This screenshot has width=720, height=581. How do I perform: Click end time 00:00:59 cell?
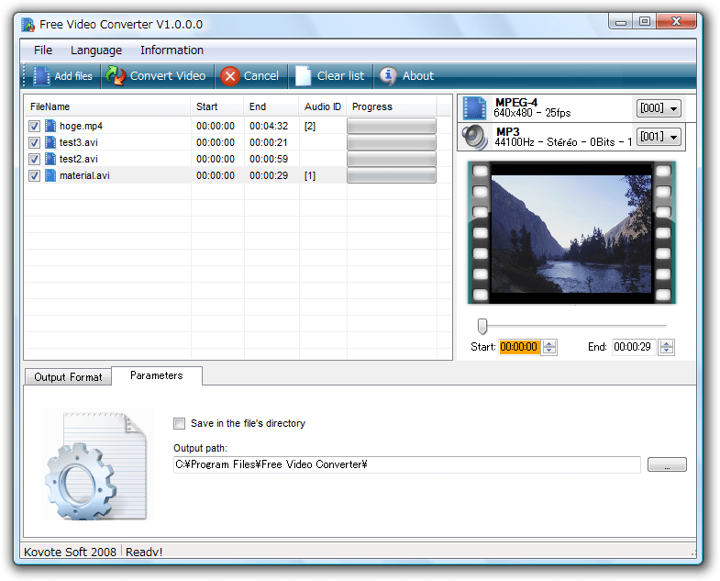tap(269, 159)
